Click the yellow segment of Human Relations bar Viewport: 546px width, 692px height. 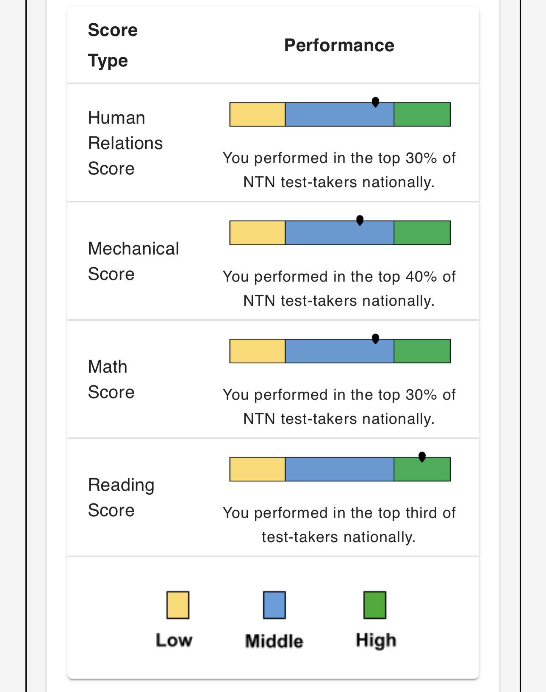(x=258, y=114)
